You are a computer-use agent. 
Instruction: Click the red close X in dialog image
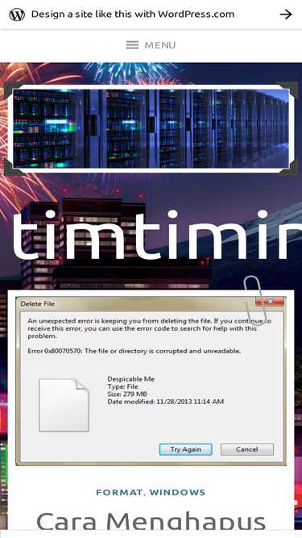(270, 301)
